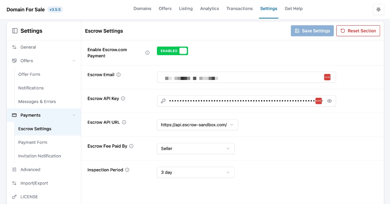Image resolution: width=390 pixels, height=204 pixels.
Task: Click info icon next to Escrow Email
Action: click(119, 75)
